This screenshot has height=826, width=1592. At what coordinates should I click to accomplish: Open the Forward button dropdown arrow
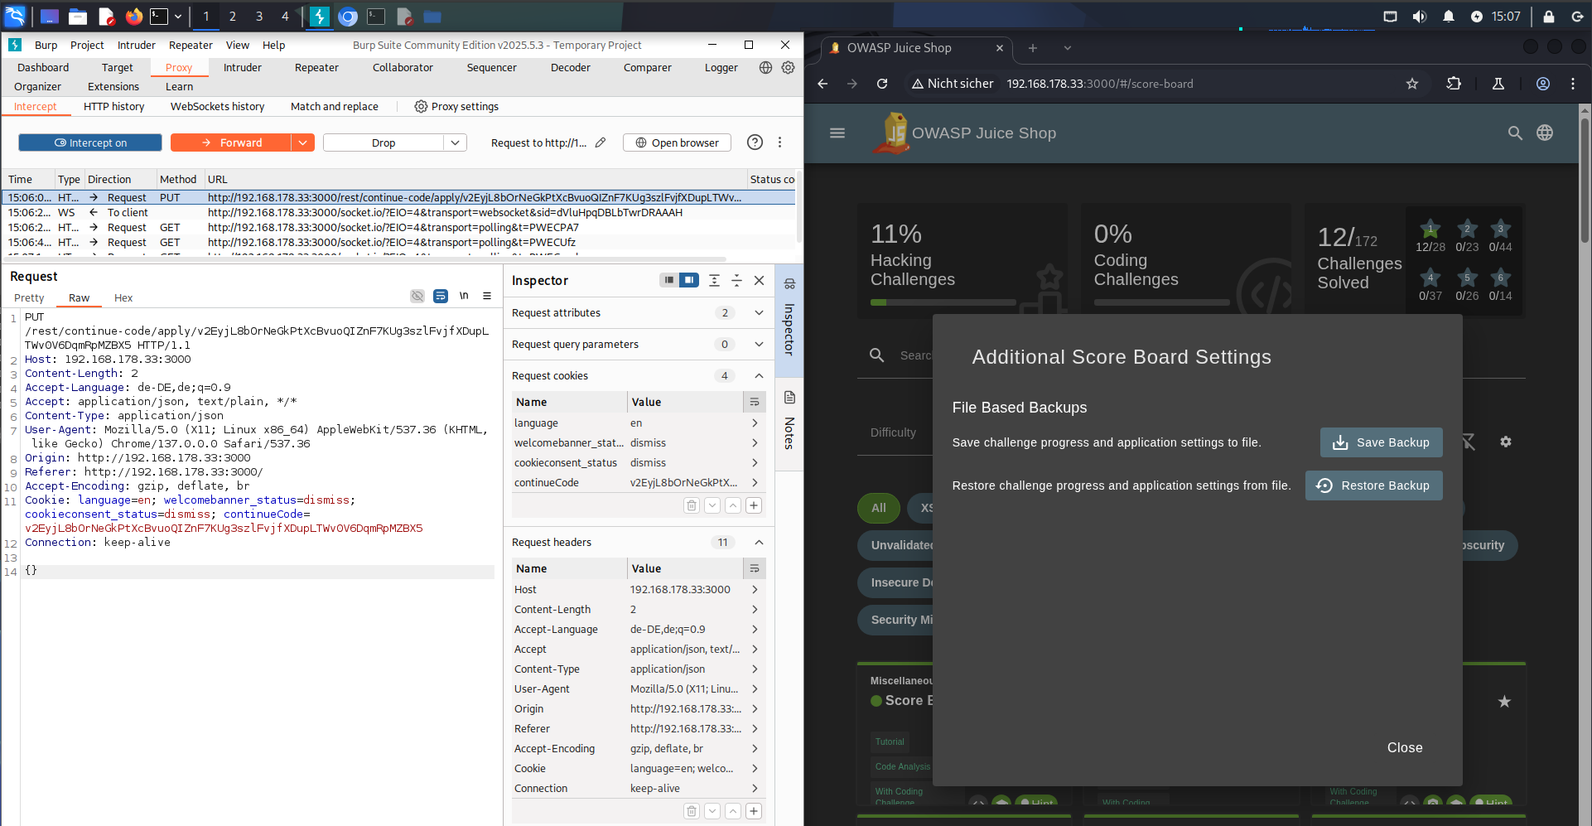tap(303, 142)
